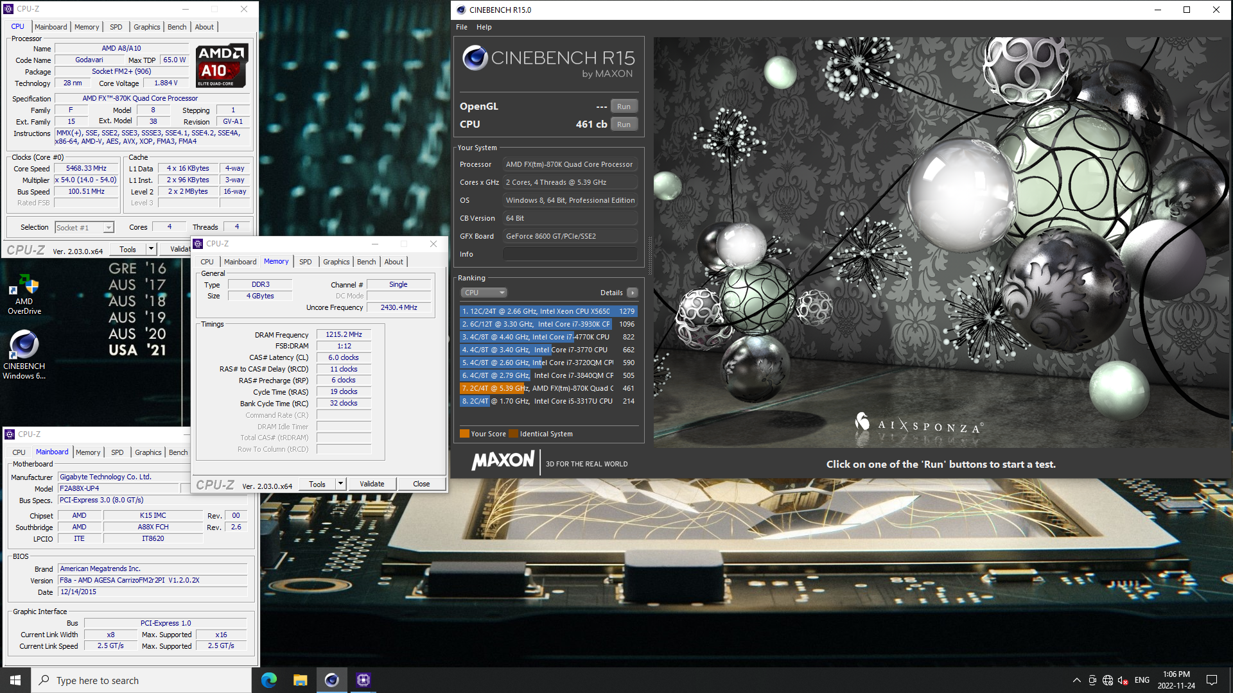Click CPU-Z app icon in top window title
The height and width of the screenshot is (693, 1233).
click(9, 9)
